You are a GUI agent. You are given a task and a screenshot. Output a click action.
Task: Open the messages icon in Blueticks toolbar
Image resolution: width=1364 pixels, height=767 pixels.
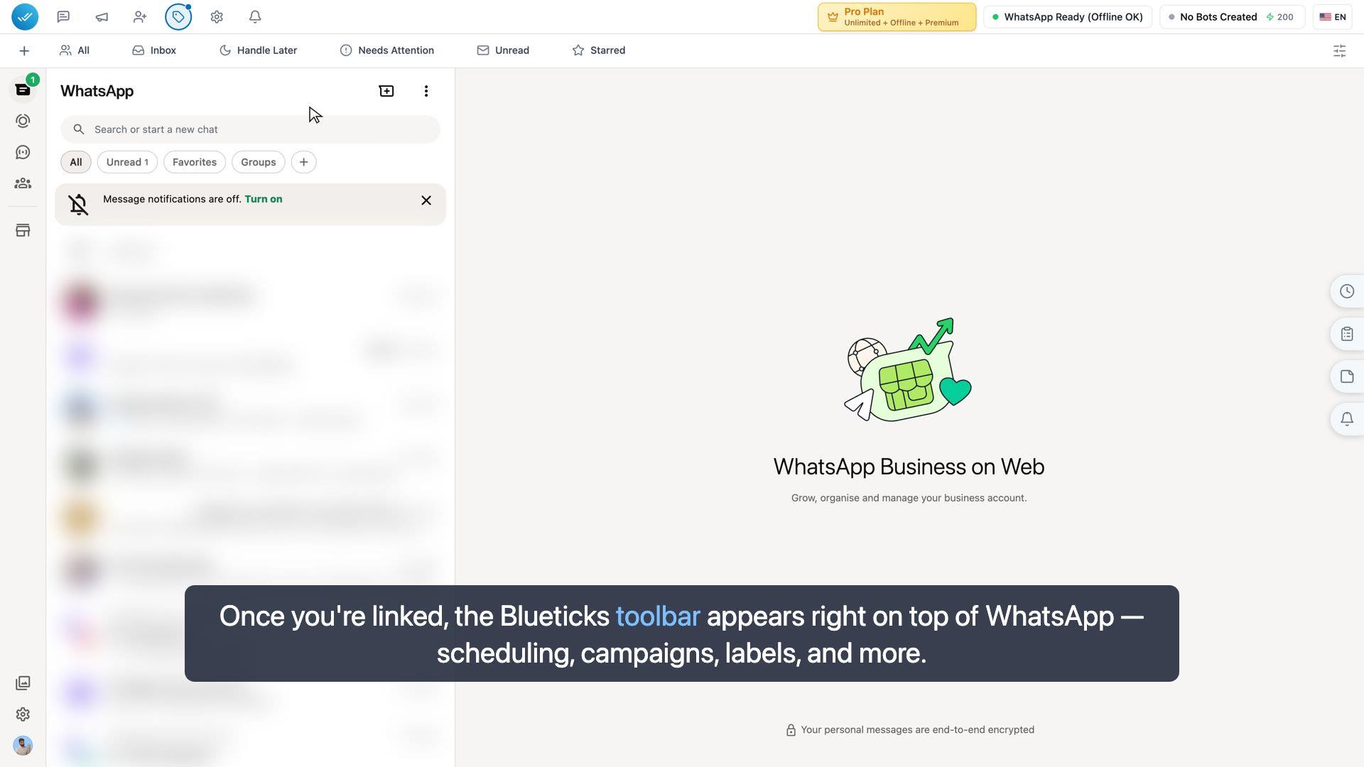63,16
